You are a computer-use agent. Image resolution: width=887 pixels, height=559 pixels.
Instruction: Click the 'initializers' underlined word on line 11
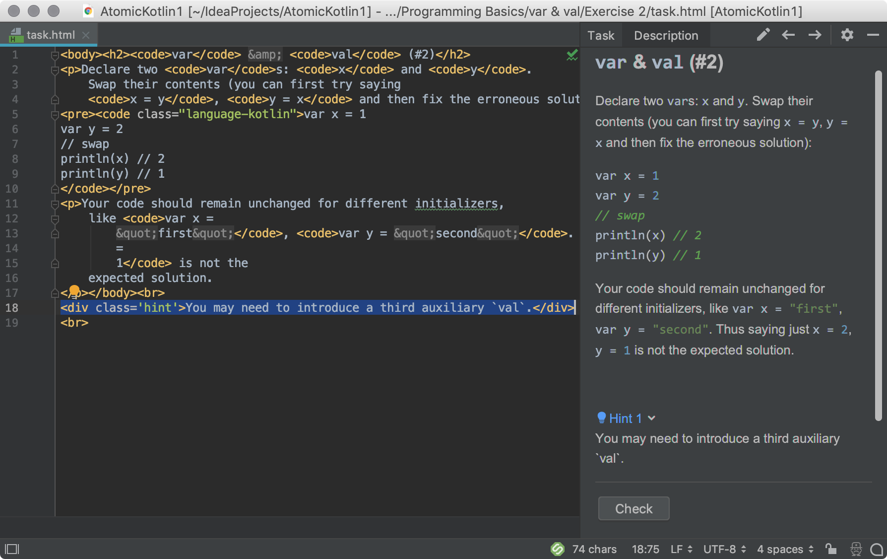tap(456, 204)
